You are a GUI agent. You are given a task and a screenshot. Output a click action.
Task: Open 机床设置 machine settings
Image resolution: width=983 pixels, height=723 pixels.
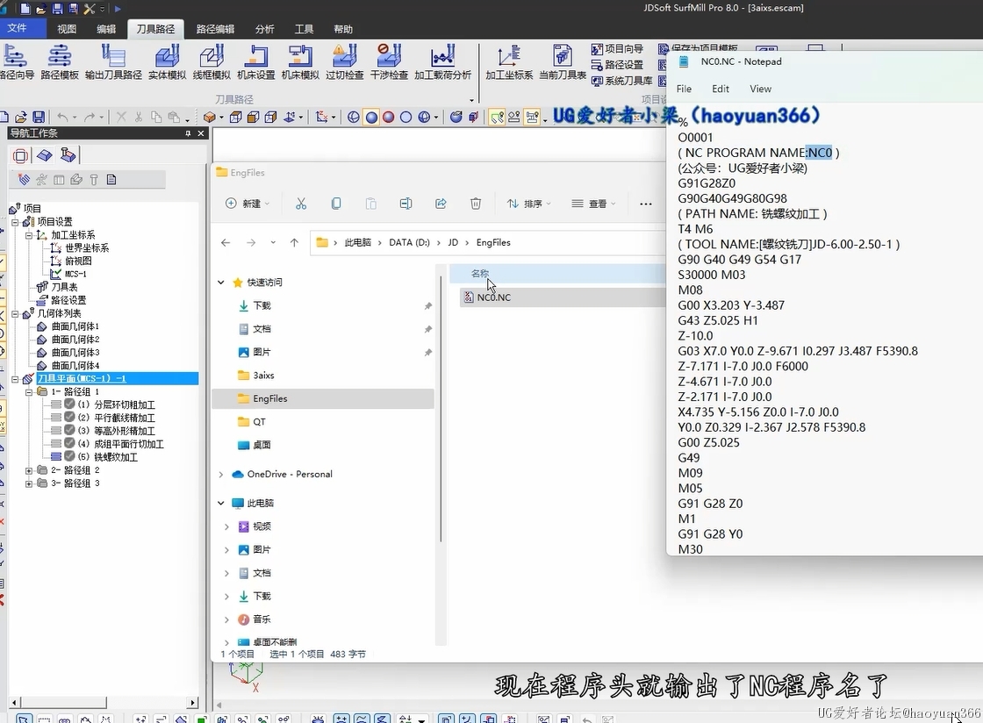[x=255, y=62]
